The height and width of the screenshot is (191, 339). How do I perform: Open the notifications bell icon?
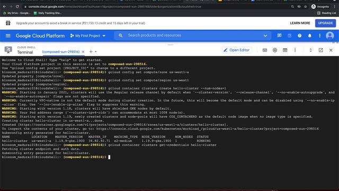[x=309, y=36]
